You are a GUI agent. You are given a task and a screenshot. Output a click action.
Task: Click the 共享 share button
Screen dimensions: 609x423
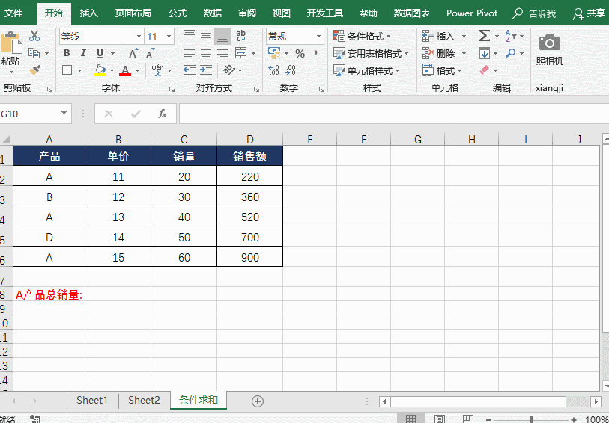[590, 13]
